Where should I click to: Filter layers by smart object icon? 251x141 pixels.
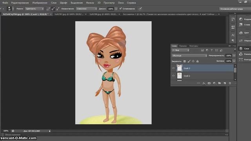221,50
